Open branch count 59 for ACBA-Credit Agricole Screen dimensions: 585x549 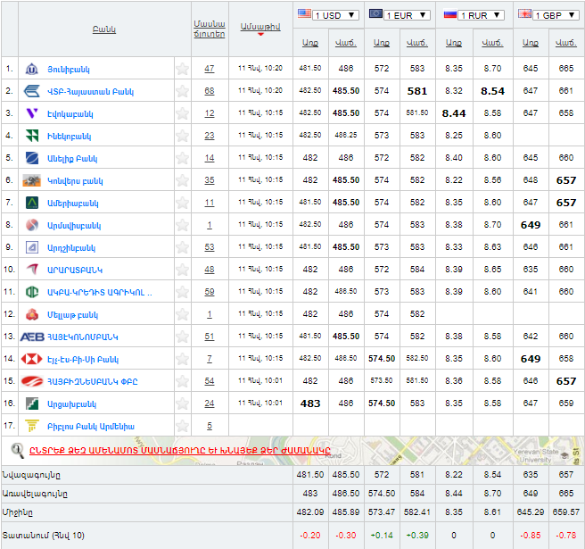click(210, 292)
